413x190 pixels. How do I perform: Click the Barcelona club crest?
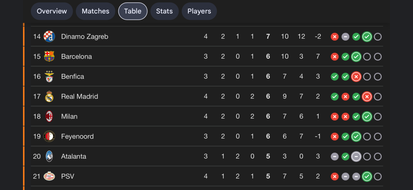(49, 57)
